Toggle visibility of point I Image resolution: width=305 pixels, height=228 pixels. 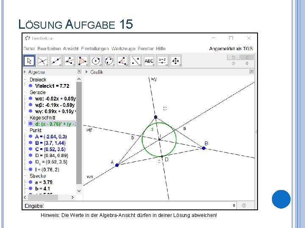[30, 169]
